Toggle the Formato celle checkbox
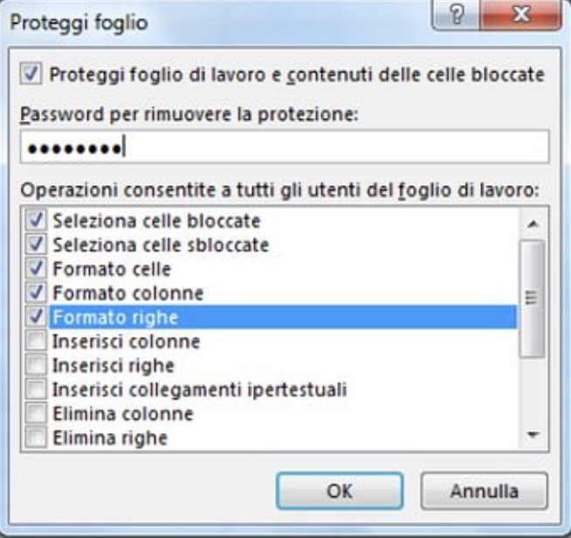571x538 pixels. [x=36, y=268]
